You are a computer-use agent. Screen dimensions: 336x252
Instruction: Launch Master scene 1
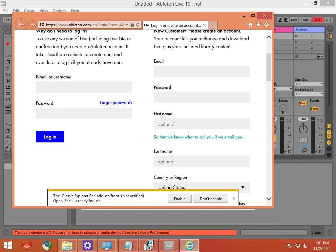[x=297, y=36]
